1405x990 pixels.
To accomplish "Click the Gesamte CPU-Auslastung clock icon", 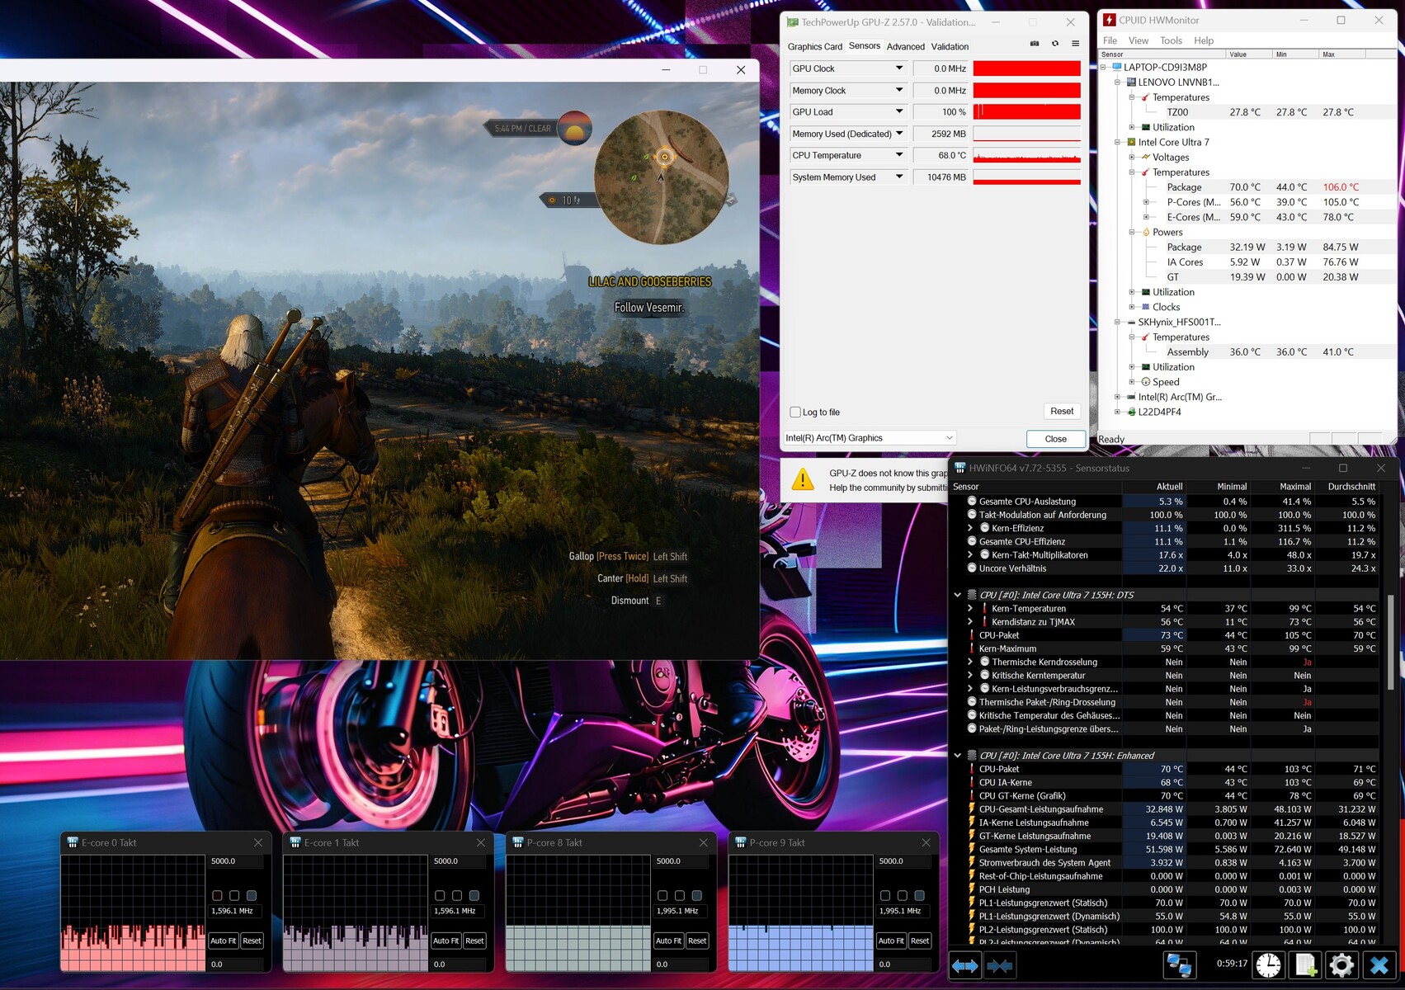I will (x=972, y=501).
